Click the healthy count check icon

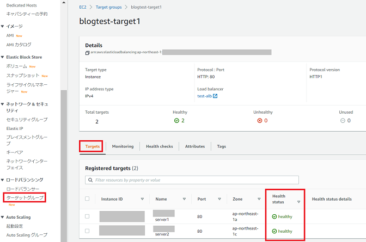[176, 121]
